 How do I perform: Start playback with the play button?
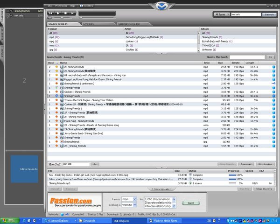[58, 13]
